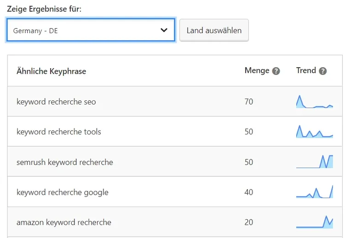This screenshot has width=345, height=238.
Task: Select the 'semrush keyword recherche' keyphrase
Action: point(65,162)
